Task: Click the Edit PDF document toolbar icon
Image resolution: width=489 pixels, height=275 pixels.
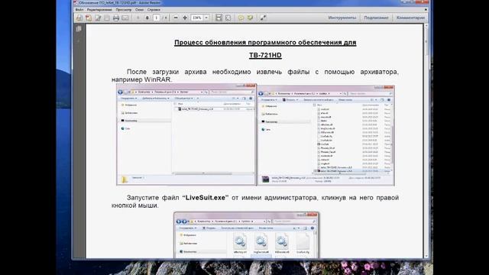Action: click(x=98, y=18)
